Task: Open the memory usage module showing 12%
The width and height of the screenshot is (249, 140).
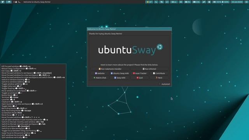Action: point(196,2)
